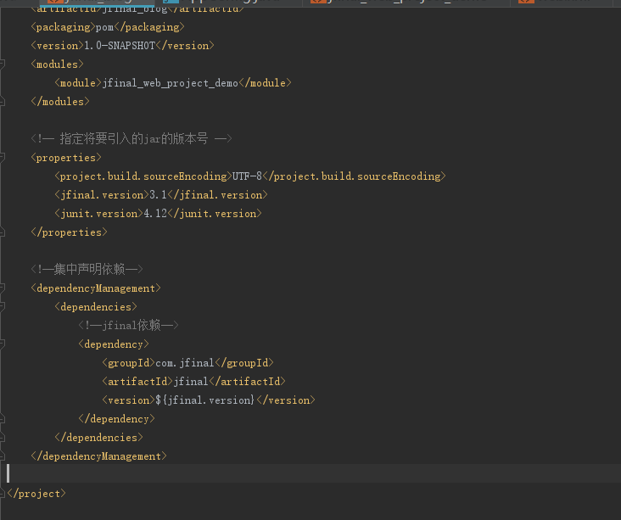Collapse the <dependencyManagement> fold marker
This screenshot has width=621, height=520.
pyautogui.click(x=2, y=288)
